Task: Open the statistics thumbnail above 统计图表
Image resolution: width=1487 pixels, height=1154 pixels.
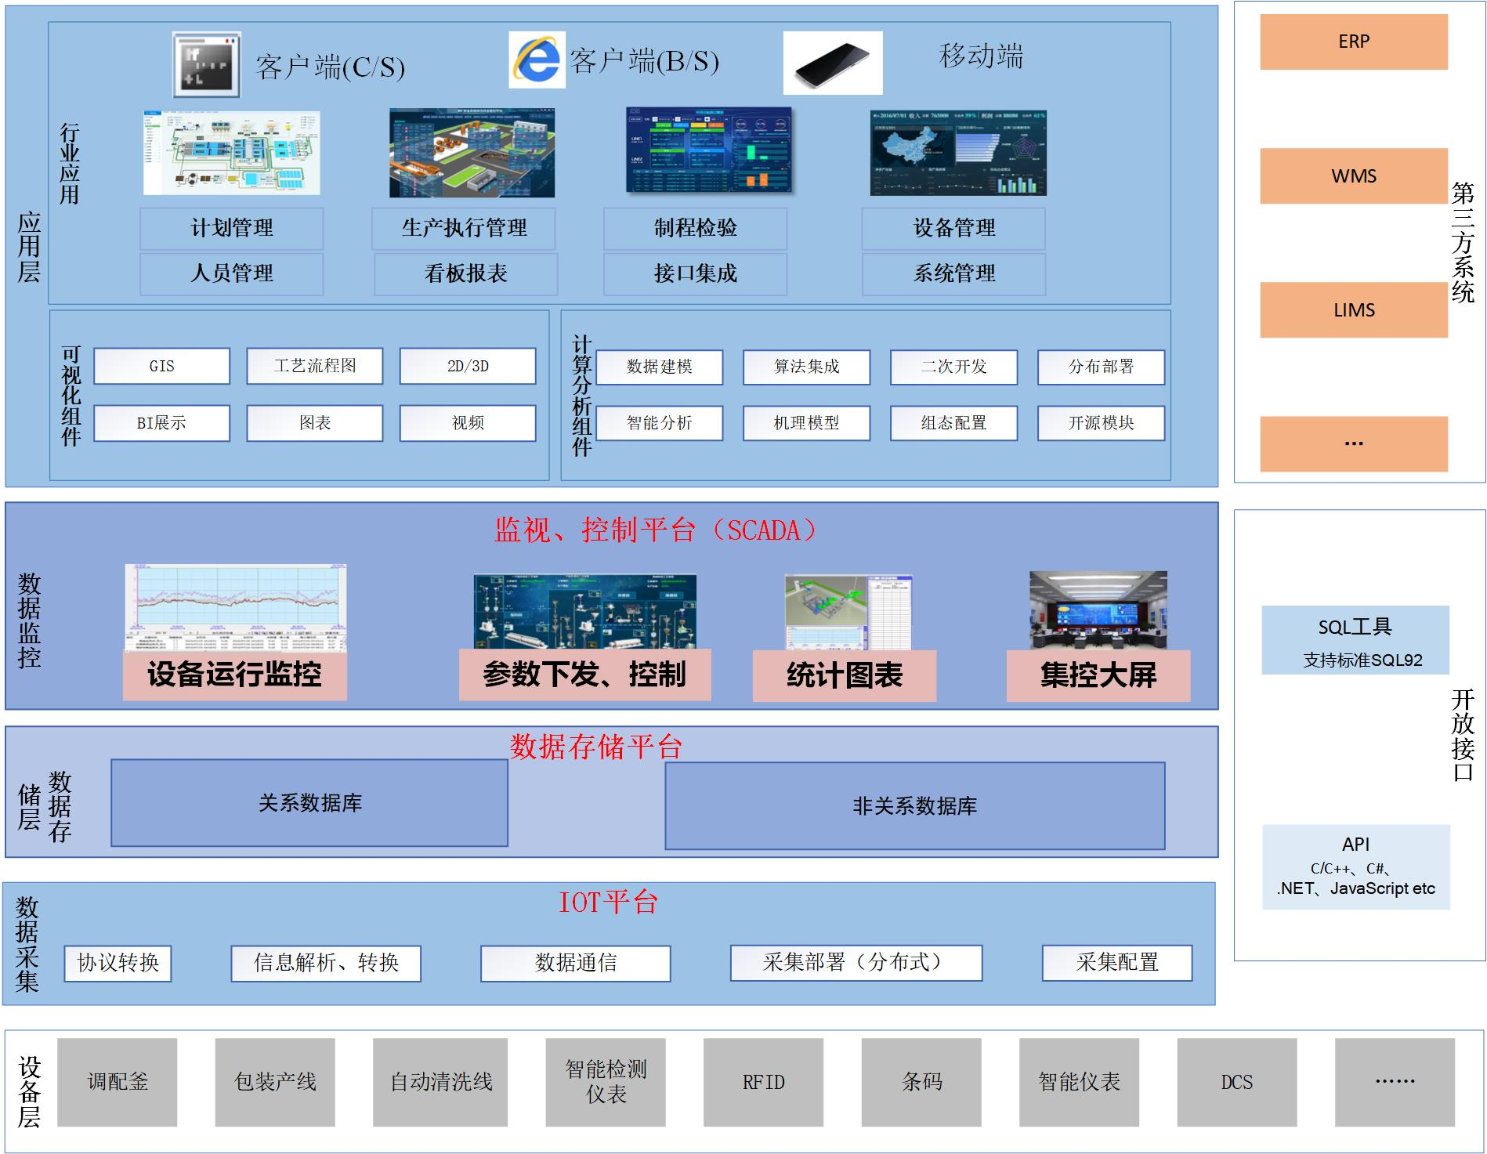Action: [849, 613]
